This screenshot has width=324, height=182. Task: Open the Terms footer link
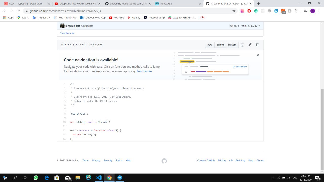[x=86, y=160]
